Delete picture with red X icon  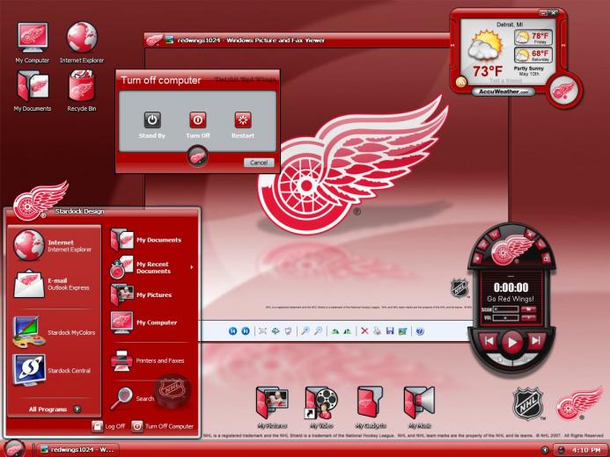coord(364,330)
